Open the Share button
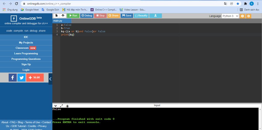262x130 pixels. pyautogui.click(x=113, y=16)
